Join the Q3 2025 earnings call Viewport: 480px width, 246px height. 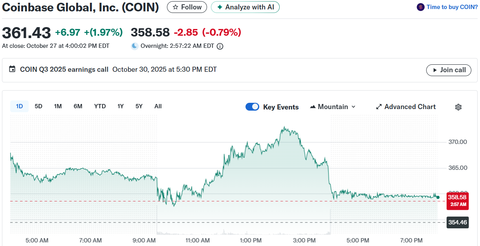click(x=449, y=70)
